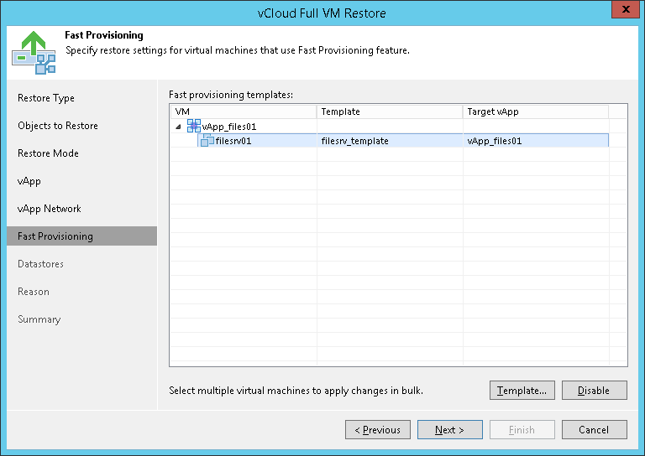
Task: Select the vApp Network step
Action: tap(48, 209)
